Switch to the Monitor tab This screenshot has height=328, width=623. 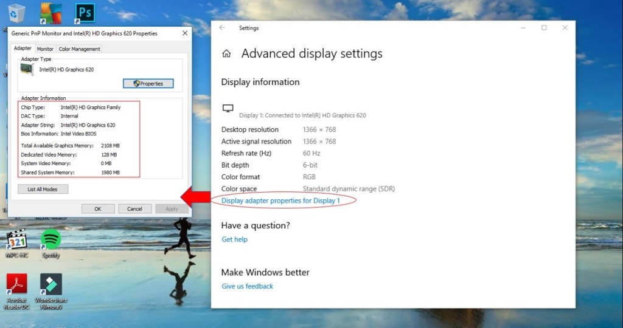click(45, 49)
